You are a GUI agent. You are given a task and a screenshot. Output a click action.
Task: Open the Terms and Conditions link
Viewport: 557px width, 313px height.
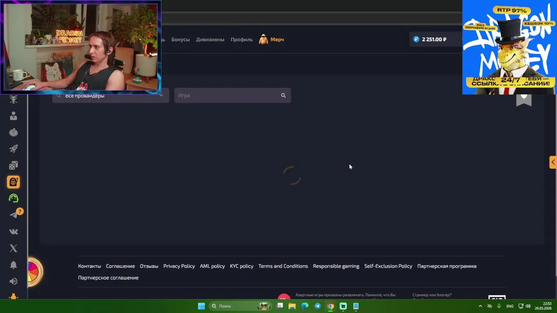pyautogui.click(x=283, y=266)
